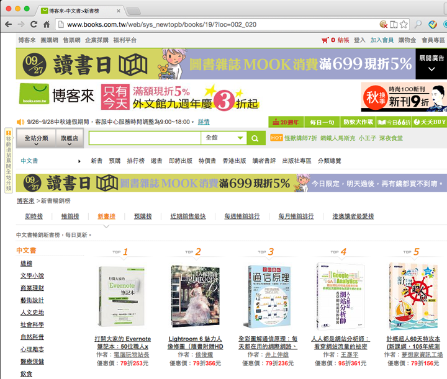This screenshot has height=379, width=447.
Task: Click the 怪獸講師7折 hot keyword
Action: tap(300, 138)
